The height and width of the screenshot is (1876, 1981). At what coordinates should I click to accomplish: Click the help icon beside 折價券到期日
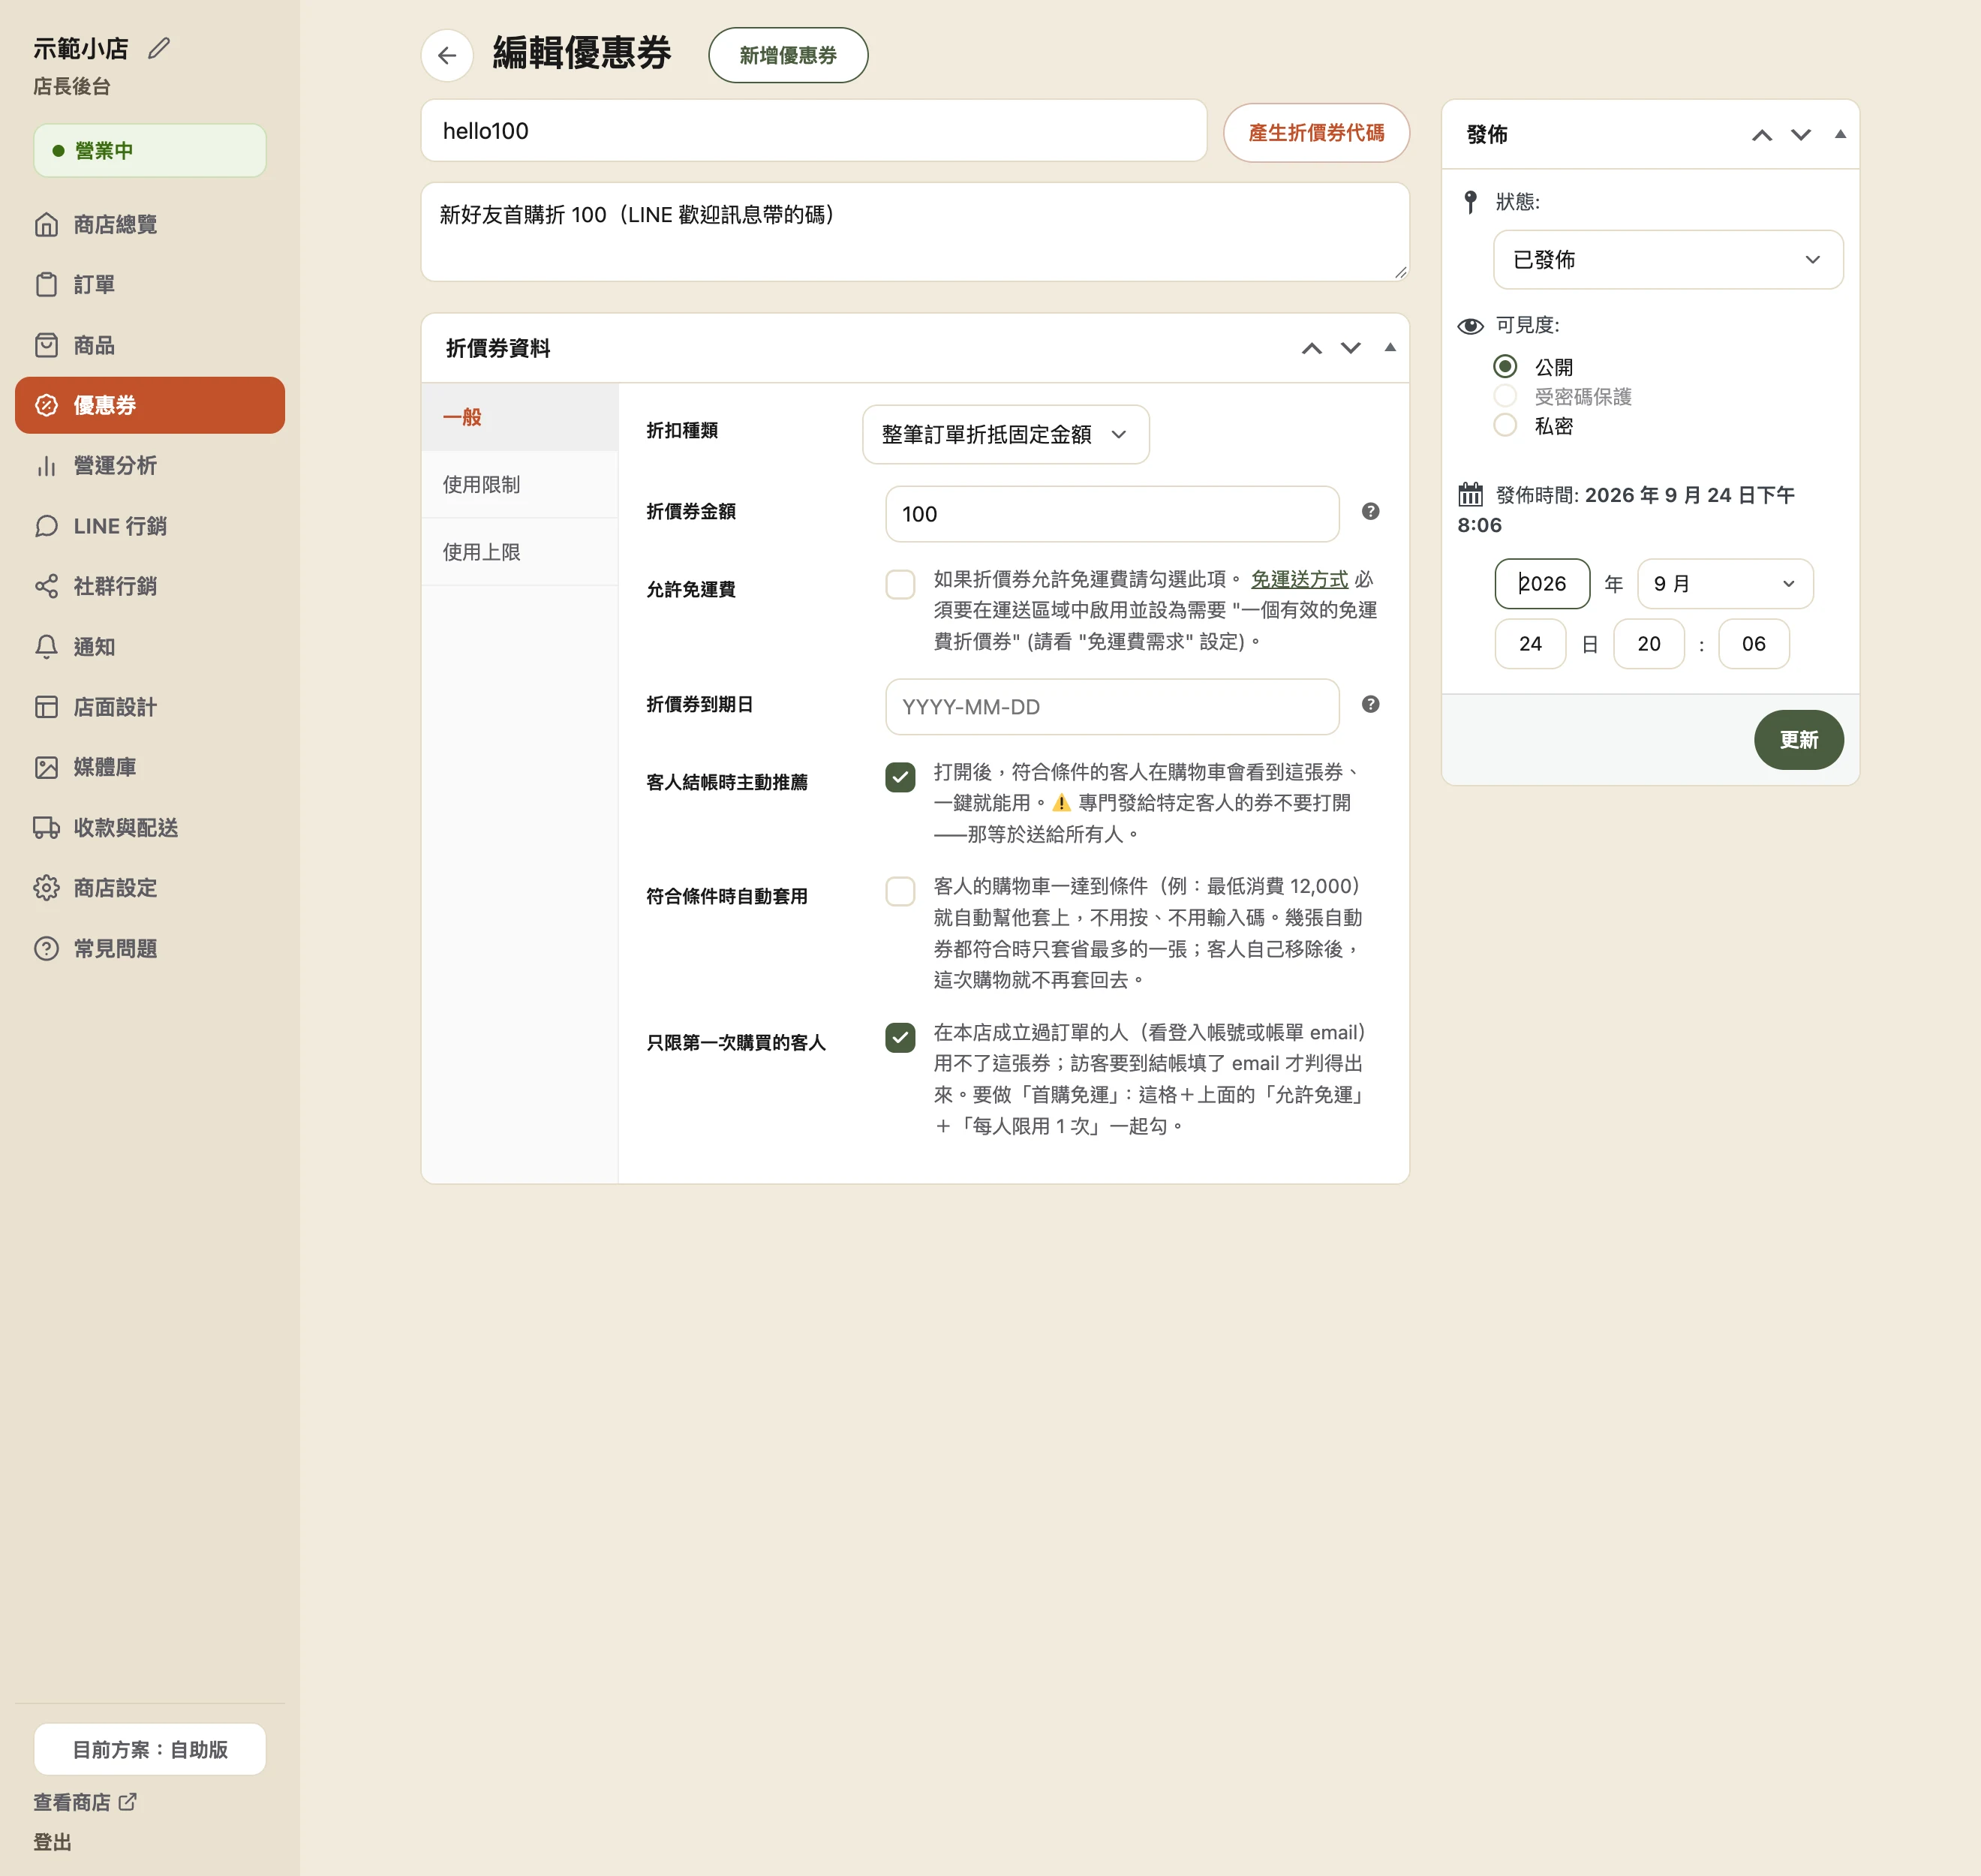click(1370, 704)
